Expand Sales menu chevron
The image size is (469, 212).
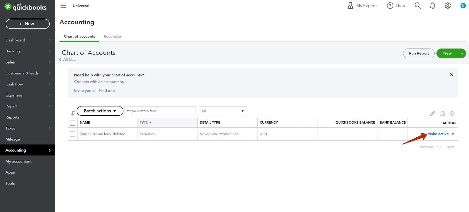(x=50, y=62)
